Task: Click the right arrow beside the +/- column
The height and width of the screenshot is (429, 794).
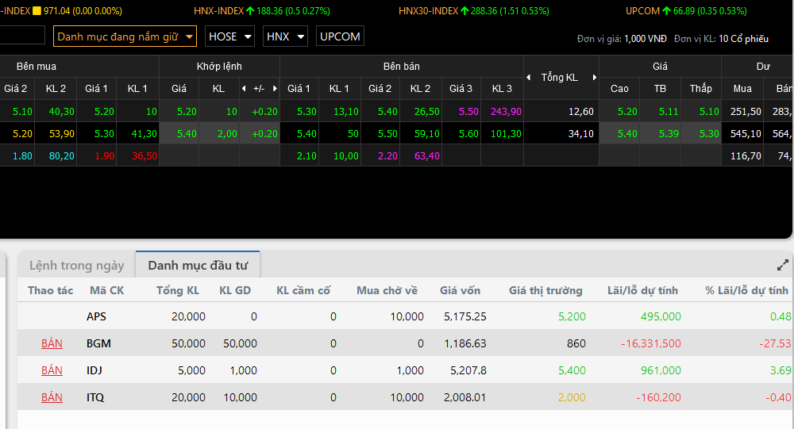Action: (x=275, y=89)
